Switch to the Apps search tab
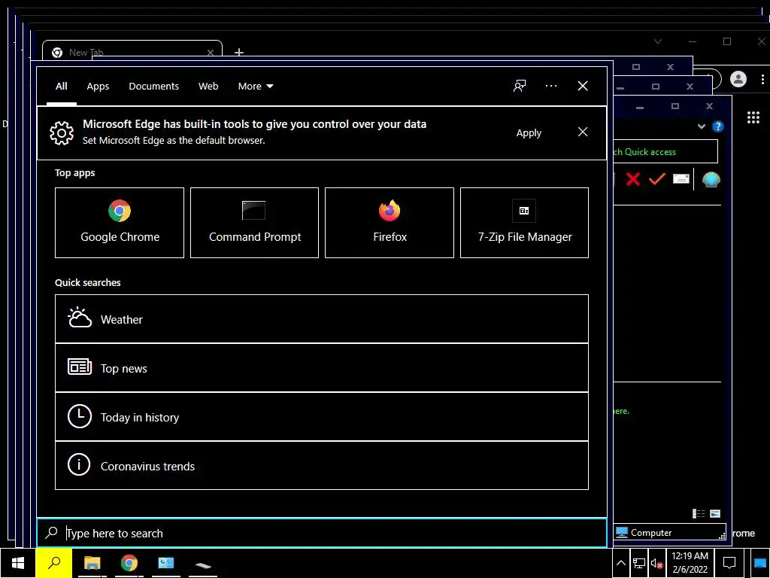 click(x=98, y=87)
